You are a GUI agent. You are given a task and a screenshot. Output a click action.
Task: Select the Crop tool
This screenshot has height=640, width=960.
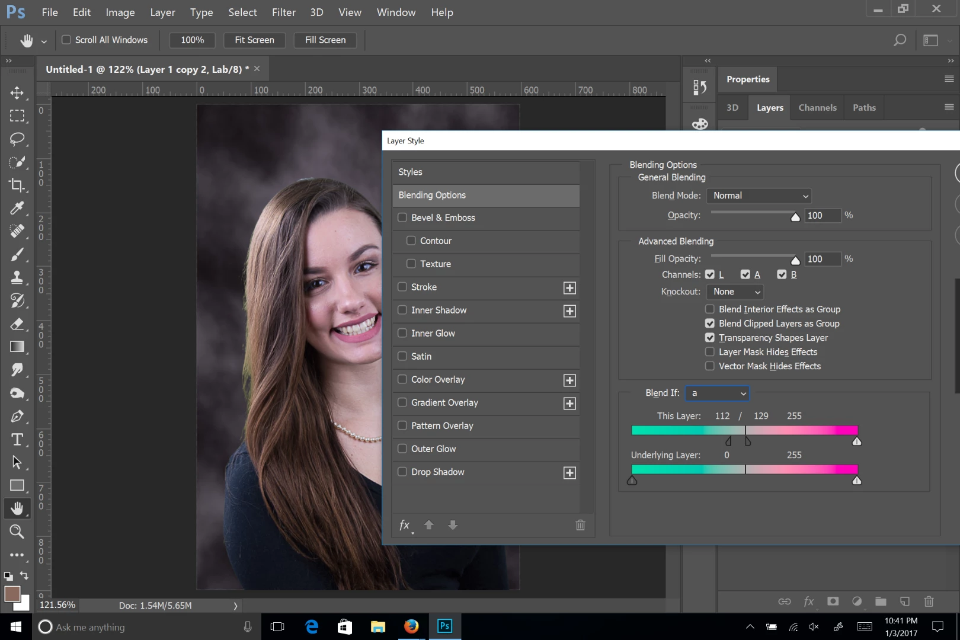tap(17, 185)
